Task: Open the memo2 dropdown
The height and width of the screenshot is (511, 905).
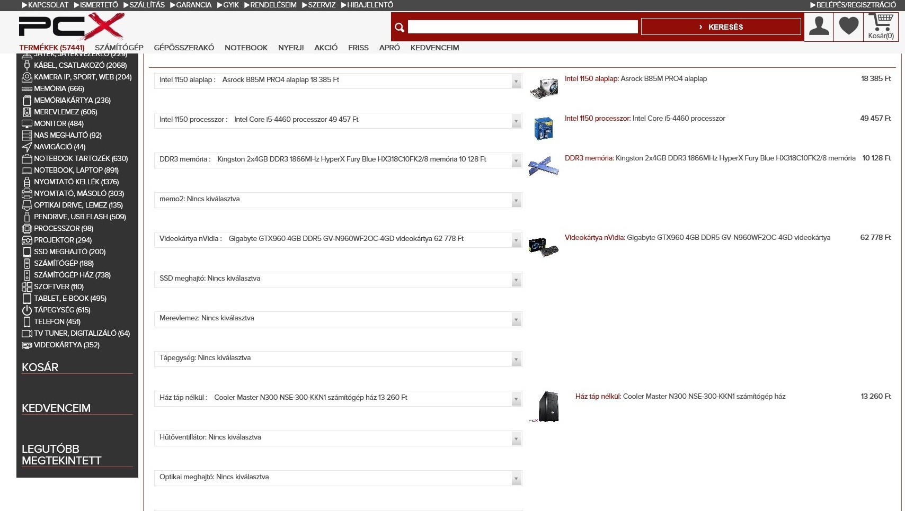Action: 338,200
